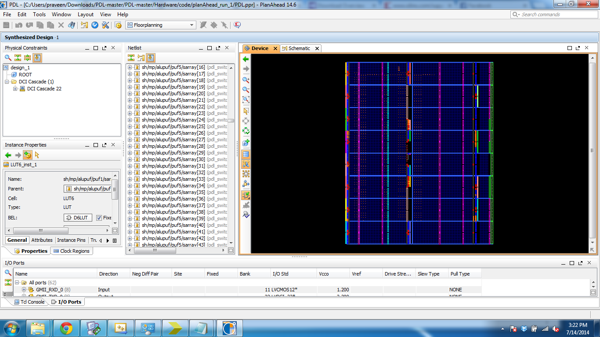Zoom in on the Device view
600x337 pixels.
coord(246,80)
